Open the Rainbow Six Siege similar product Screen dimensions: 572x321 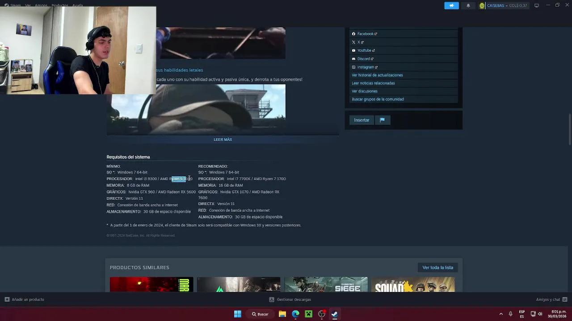point(326,284)
